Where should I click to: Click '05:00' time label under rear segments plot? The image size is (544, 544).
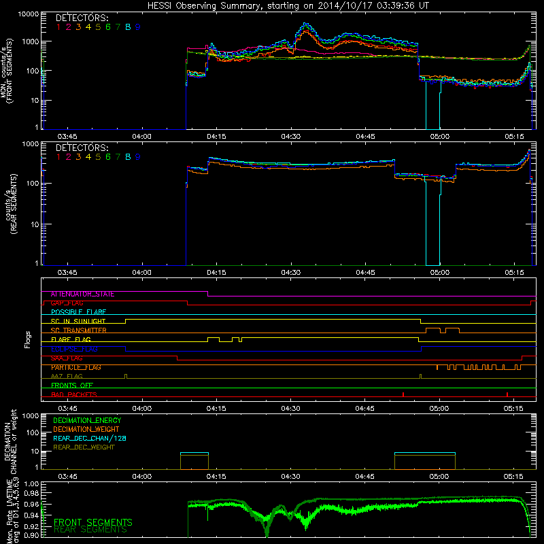(x=439, y=273)
